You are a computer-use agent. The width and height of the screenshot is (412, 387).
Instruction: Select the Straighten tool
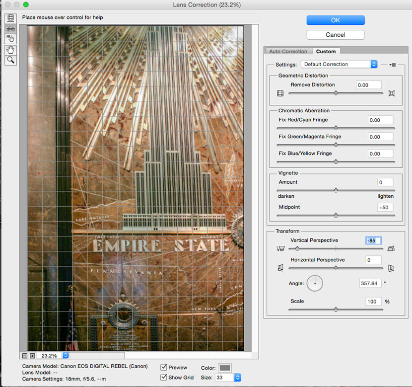(x=10, y=29)
